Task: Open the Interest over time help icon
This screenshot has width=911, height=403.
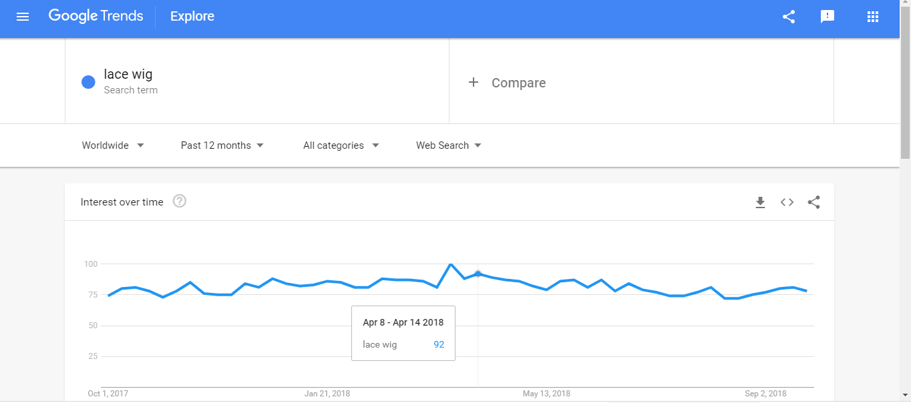Action: (179, 201)
